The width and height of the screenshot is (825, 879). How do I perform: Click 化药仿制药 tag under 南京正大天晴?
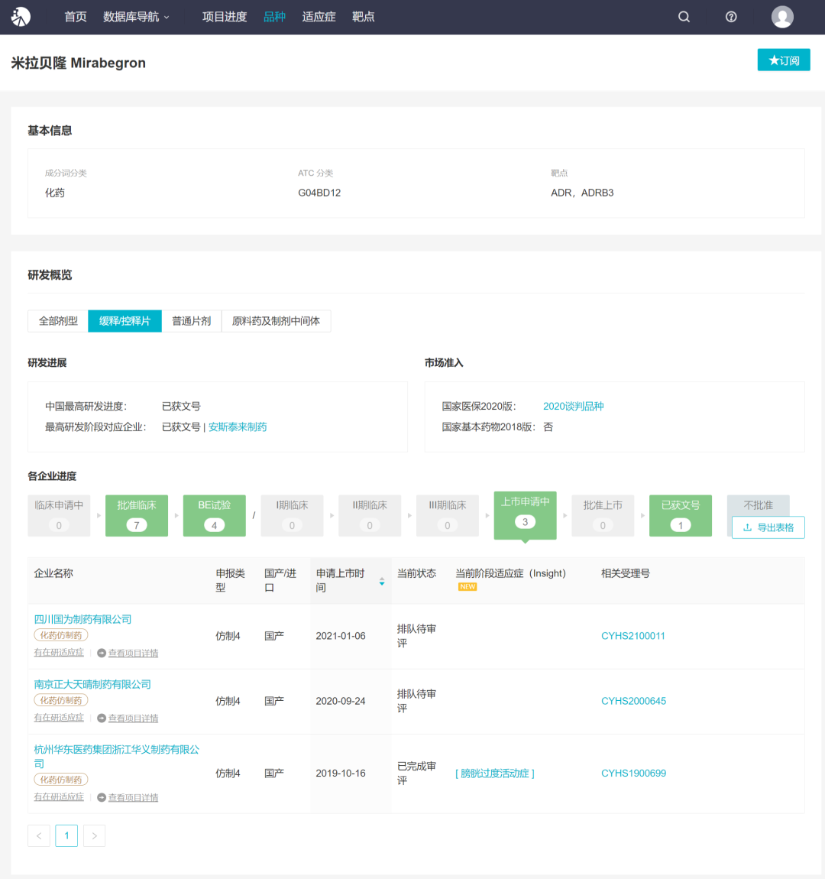(61, 700)
